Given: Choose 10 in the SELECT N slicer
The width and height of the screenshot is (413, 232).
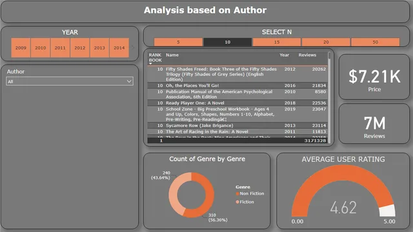Looking at the screenshot, I should [228, 42].
